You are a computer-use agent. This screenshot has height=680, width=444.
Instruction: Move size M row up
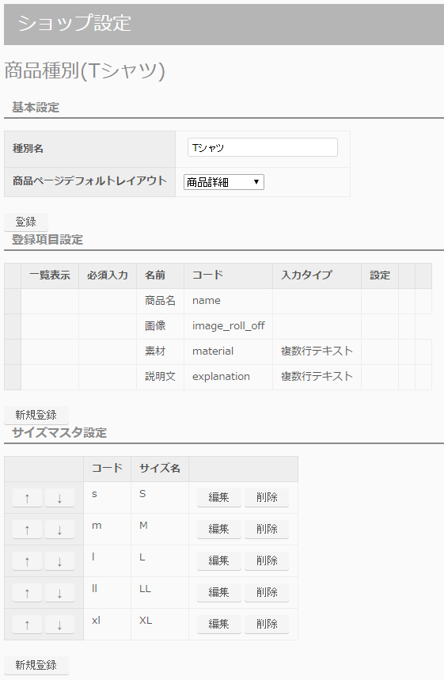[28, 529]
